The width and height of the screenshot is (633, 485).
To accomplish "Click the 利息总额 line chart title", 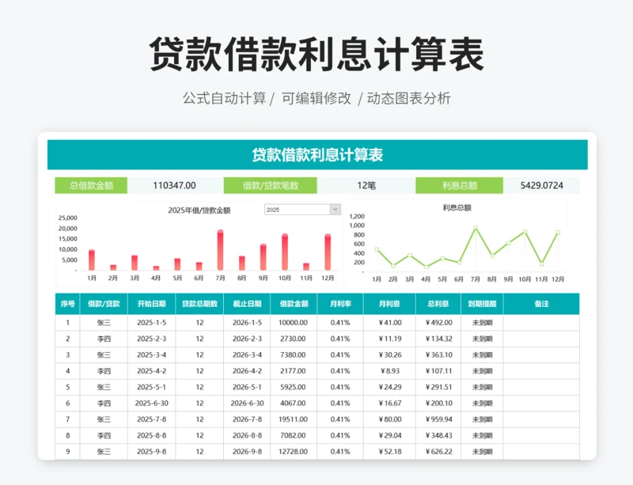I will pos(457,207).
